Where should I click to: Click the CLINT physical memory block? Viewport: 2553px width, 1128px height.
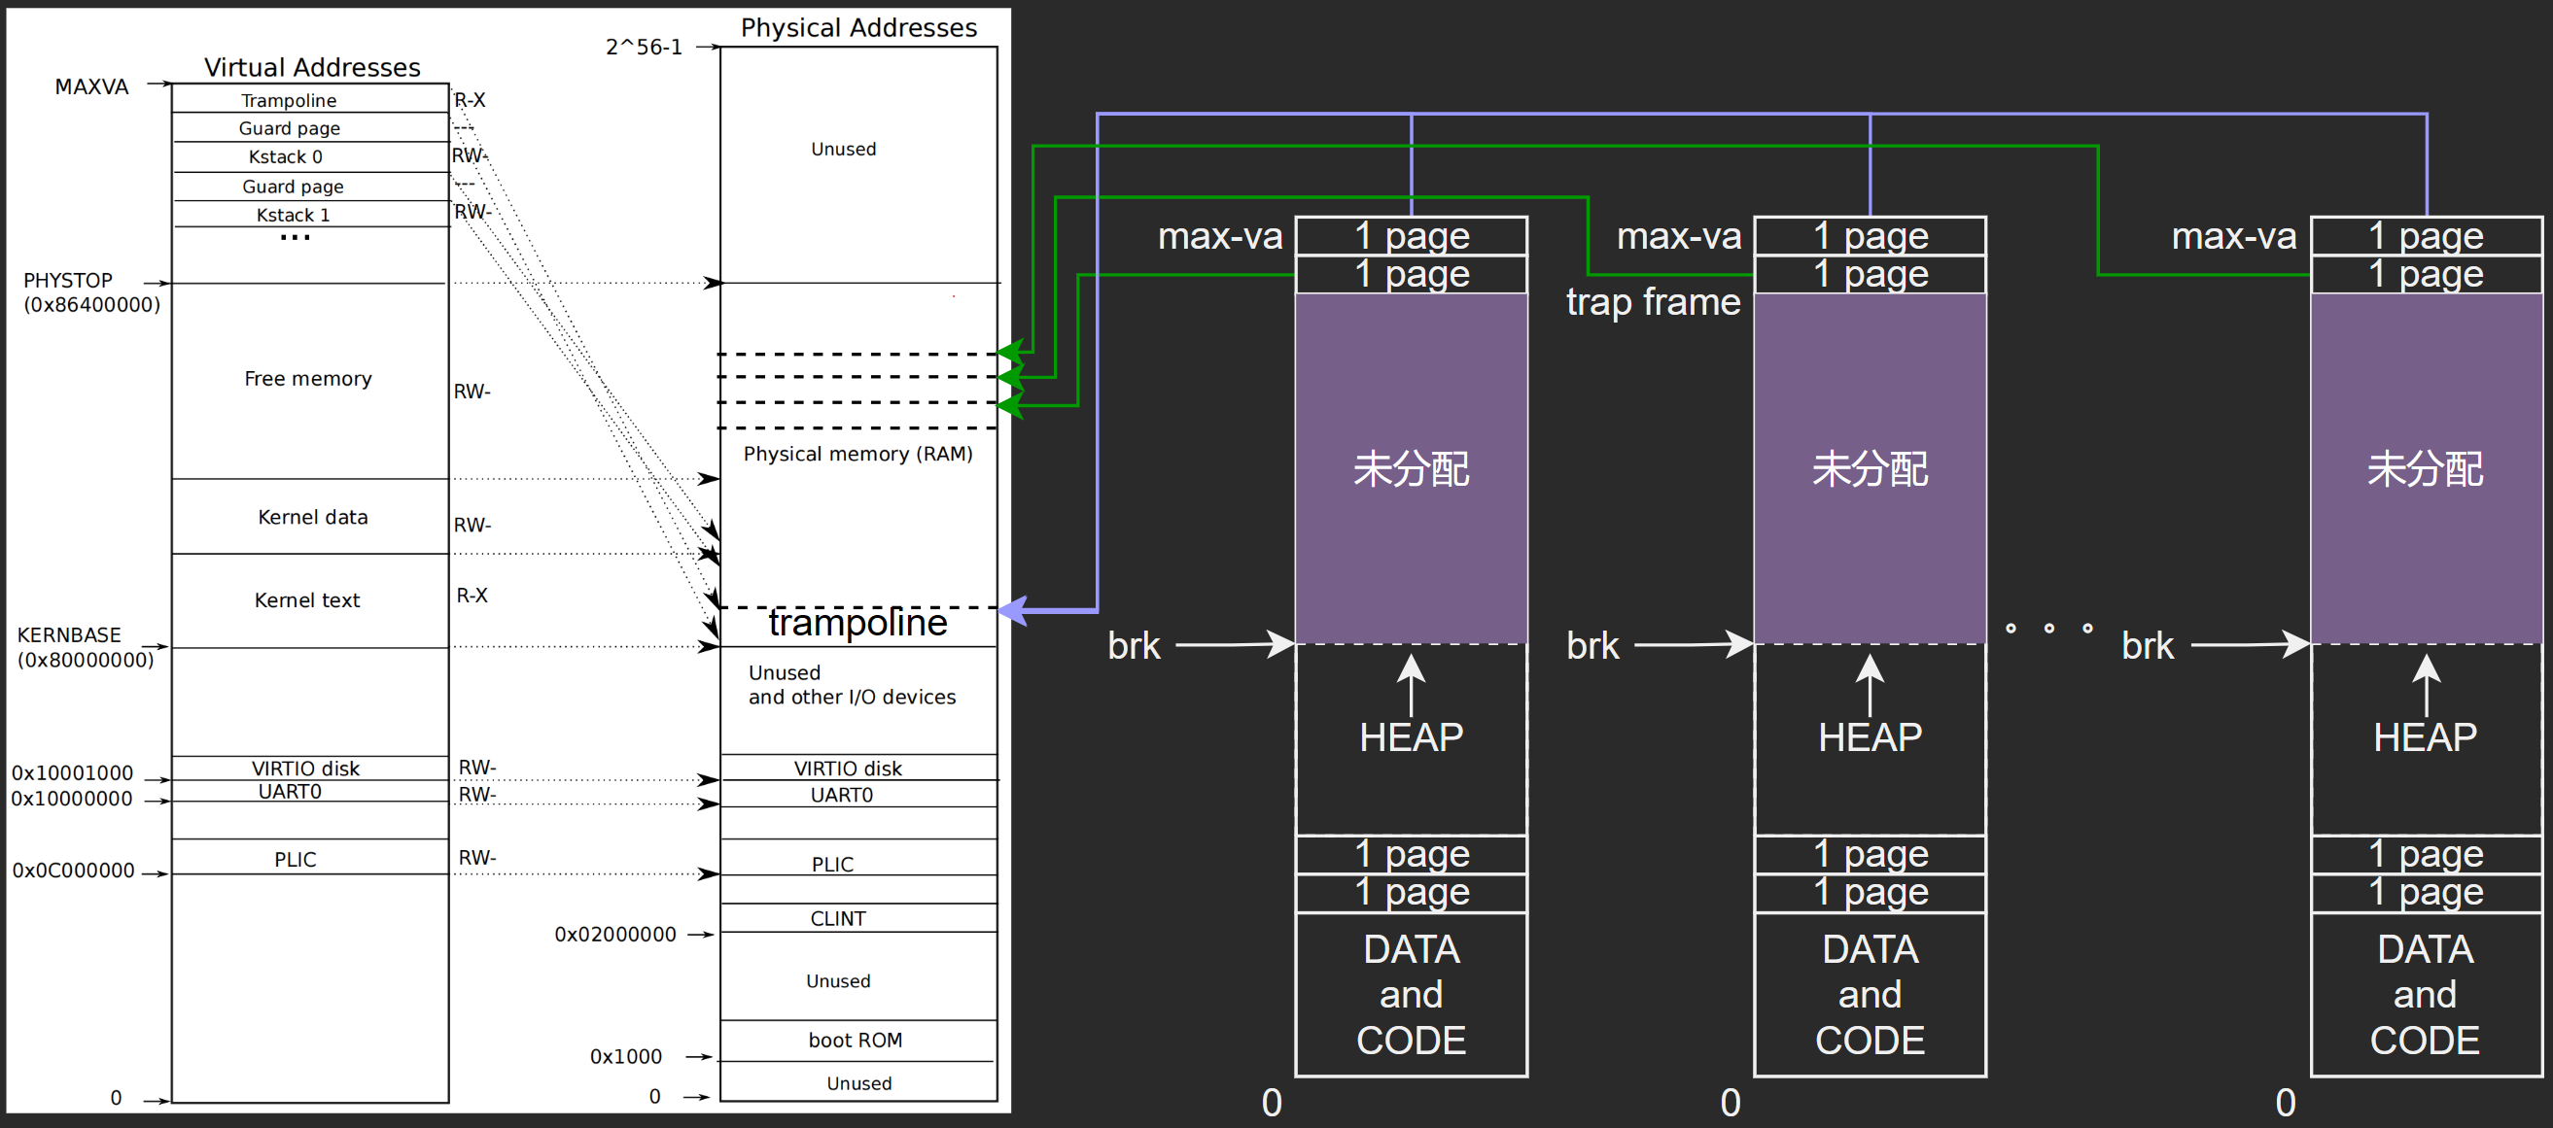[x=837, y=918]
